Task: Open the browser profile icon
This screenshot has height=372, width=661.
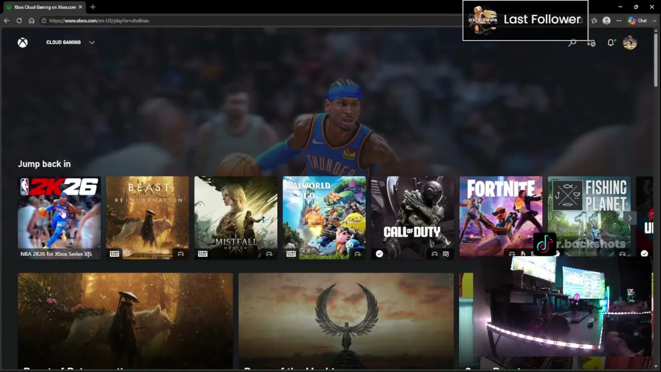Action: pos(607,21)
